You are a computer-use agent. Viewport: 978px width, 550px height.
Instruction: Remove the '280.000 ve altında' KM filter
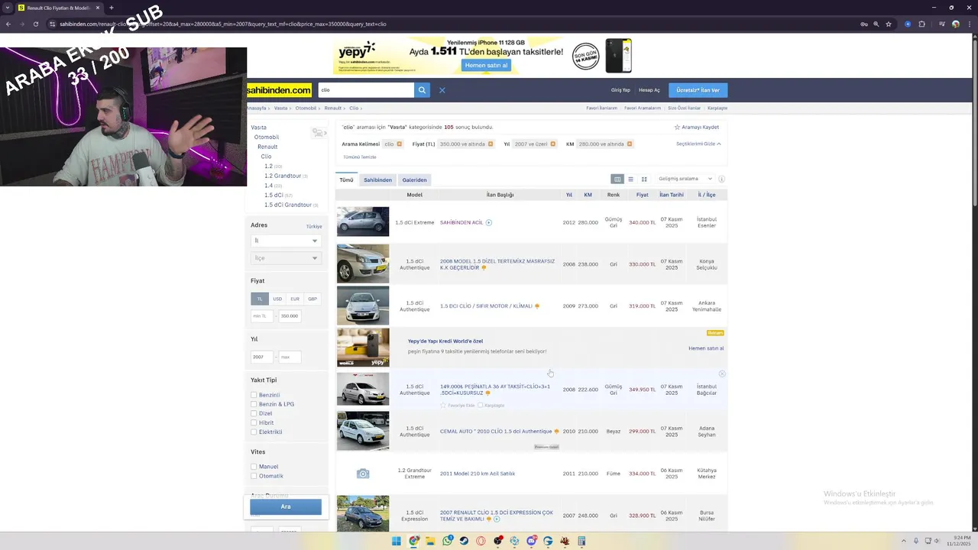[x=629, y=144]
